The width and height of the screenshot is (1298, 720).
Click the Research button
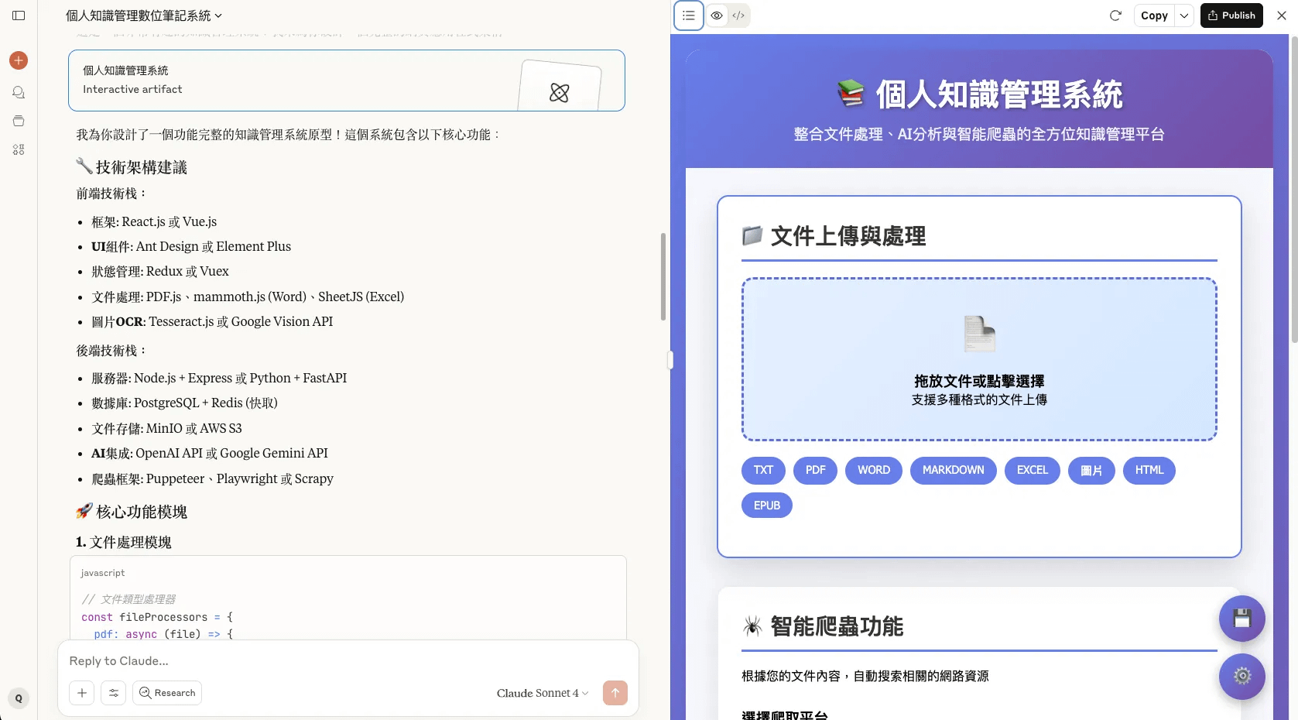pyautogui.click(x=167, y=693)
